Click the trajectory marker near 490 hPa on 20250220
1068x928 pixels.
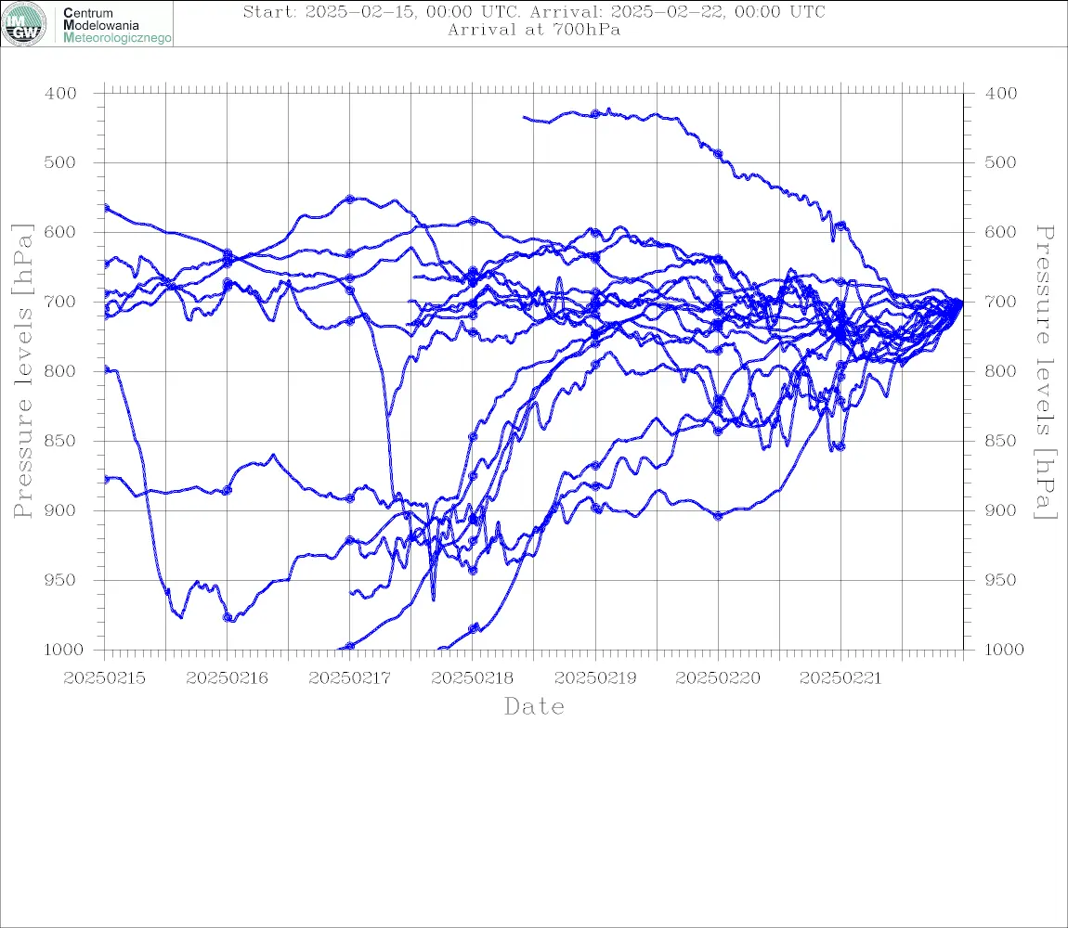point(718,155)
